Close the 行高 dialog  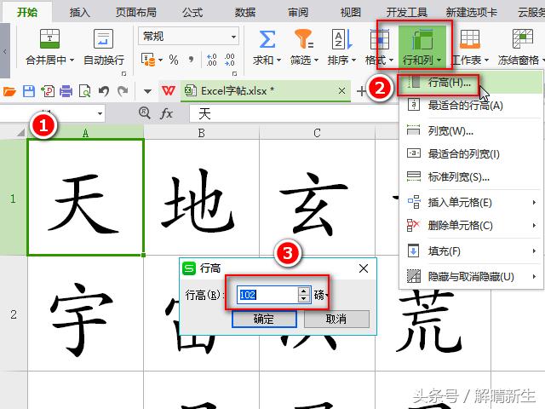click(364, 268)
